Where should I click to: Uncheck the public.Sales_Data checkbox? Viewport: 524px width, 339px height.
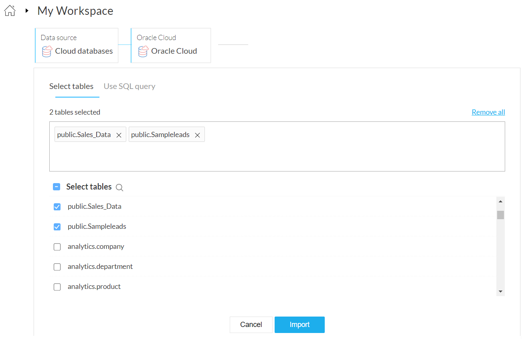[57, 207]
